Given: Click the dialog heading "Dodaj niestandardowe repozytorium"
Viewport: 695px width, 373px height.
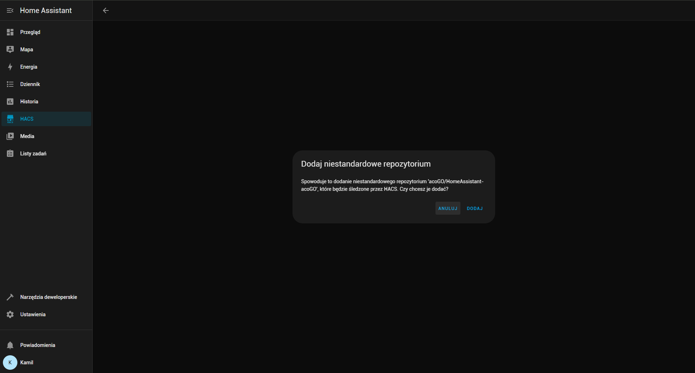Looking at the screenshot, I should [366, 164].
